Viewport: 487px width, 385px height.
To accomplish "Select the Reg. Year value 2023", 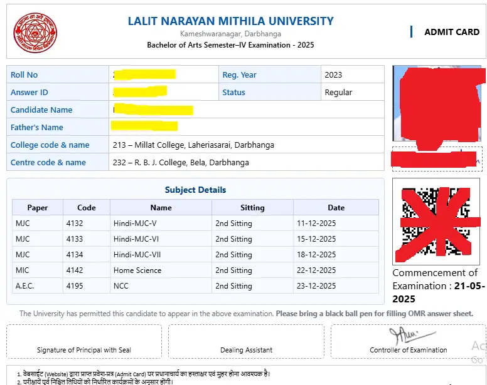I will click(x=333, y=74).
